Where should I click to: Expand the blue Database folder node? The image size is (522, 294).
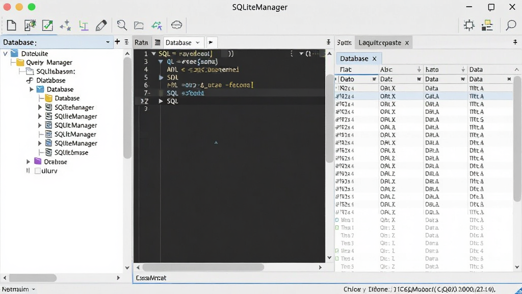pyautogui.click(x=32, y=89)
